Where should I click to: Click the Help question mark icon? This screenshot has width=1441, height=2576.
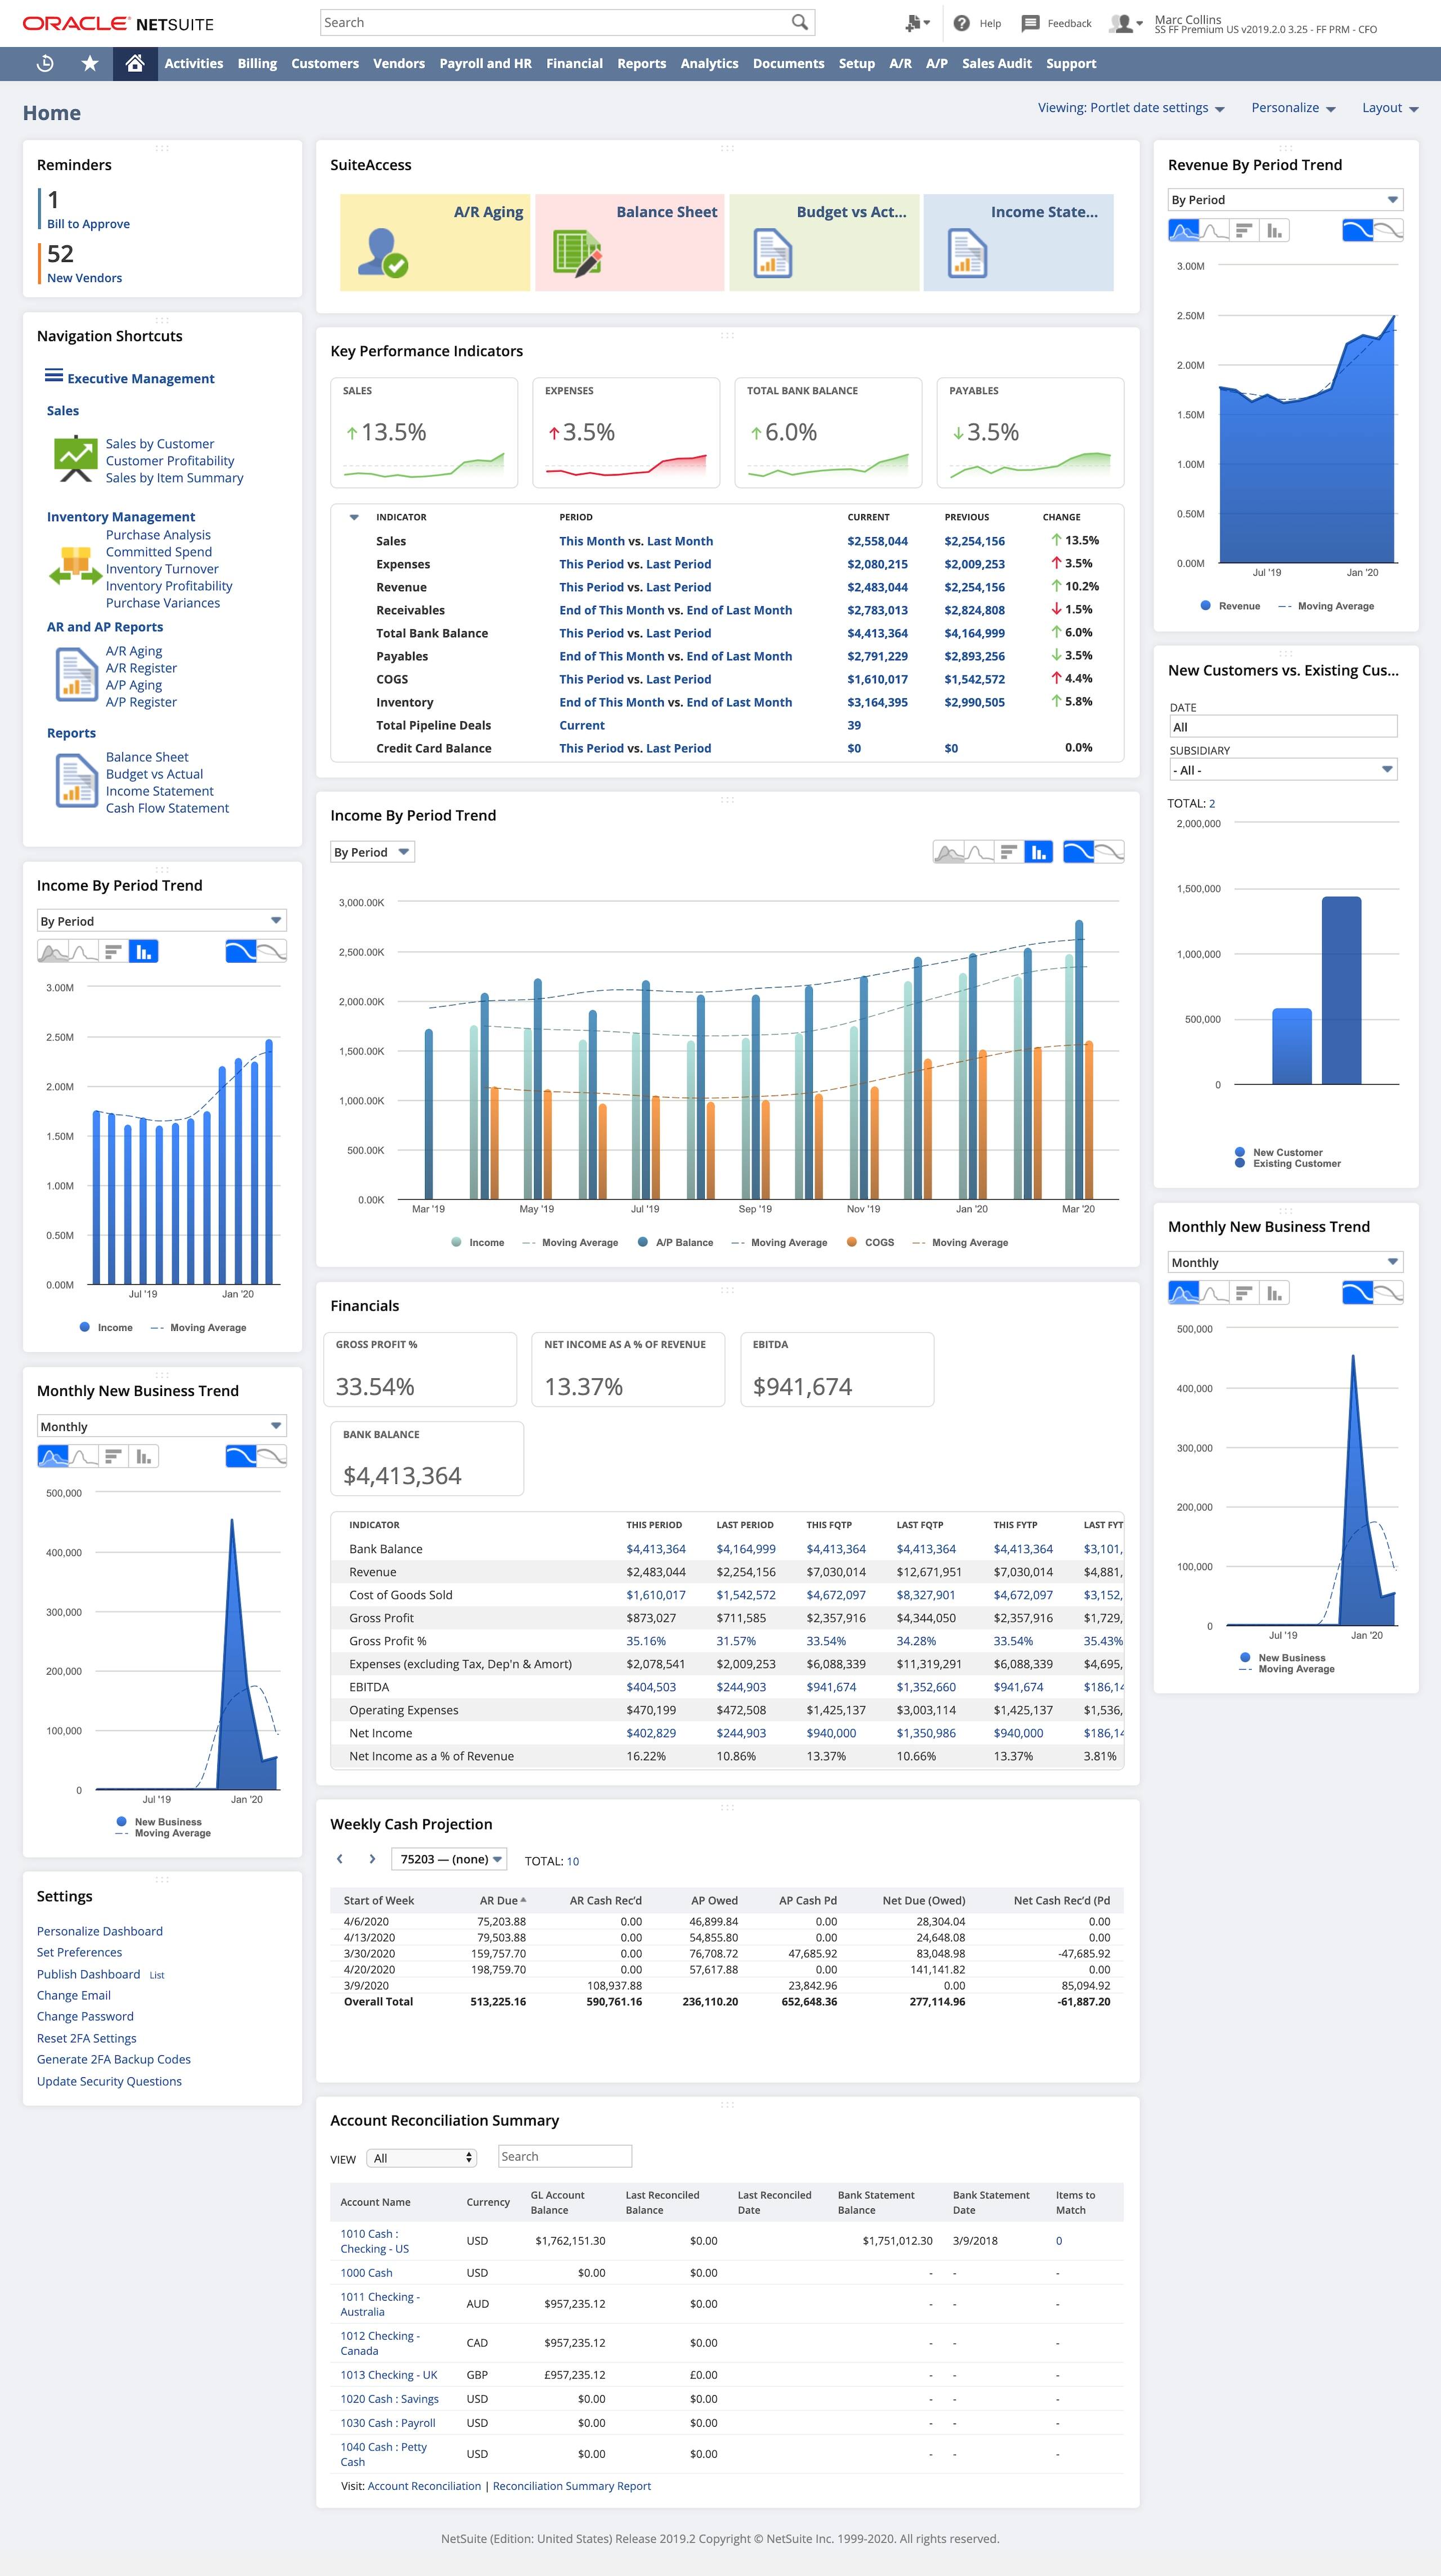961,23
